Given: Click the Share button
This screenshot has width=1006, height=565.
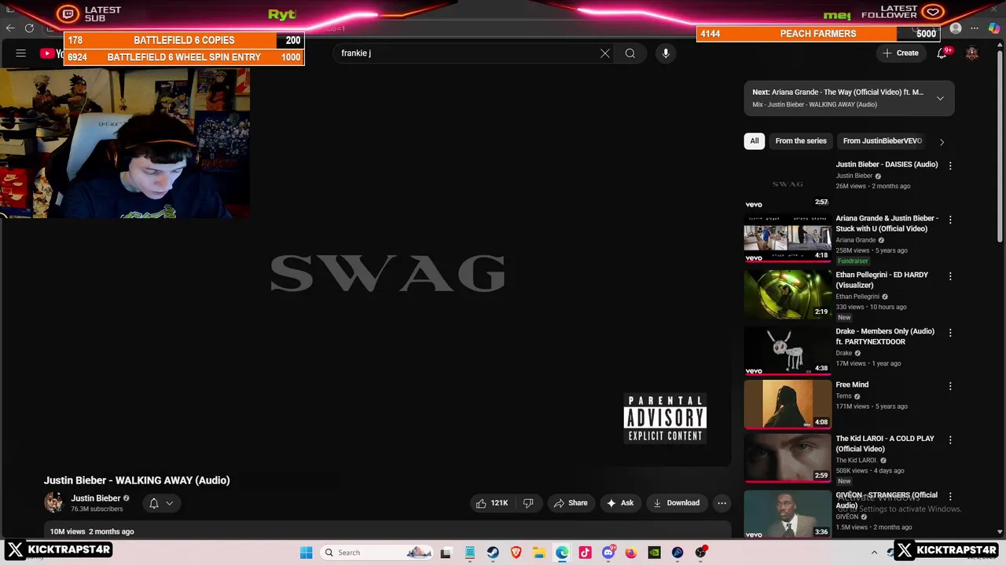Looking at the screenshot, I should tap(571, 503).
